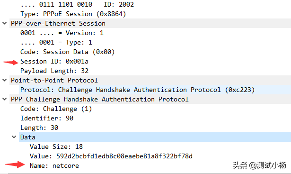Image resolution: width=291 pixels, height=174 pixels.
Task: Click the PPP-over-Ethernet Session header text
Action: click(x=58, y=23)
